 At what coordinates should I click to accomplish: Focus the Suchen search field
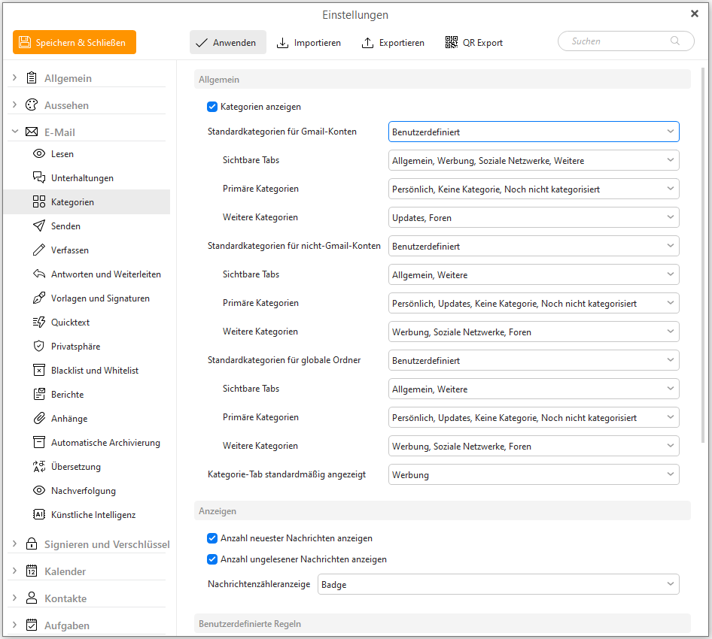point(625,41)
